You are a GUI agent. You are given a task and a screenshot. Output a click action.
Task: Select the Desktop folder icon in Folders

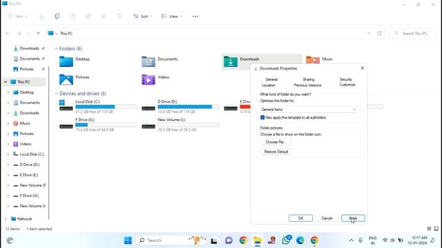click(x=66, y=61)
